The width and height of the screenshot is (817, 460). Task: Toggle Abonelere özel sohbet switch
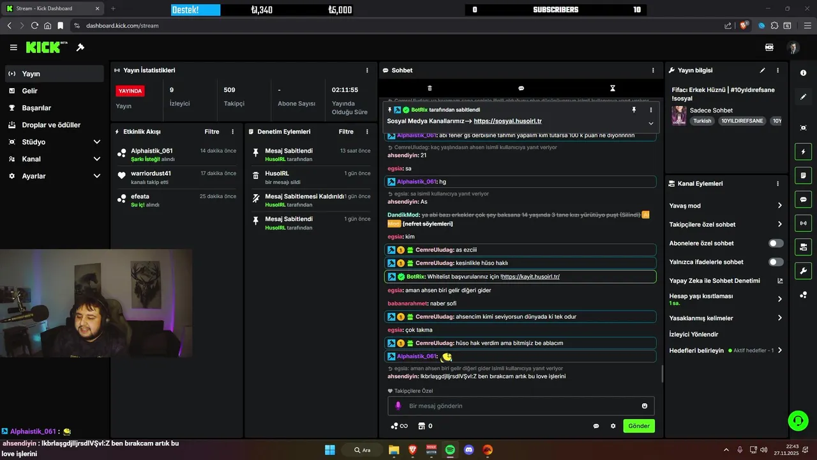pyautogui.click(x=776, y=243)
